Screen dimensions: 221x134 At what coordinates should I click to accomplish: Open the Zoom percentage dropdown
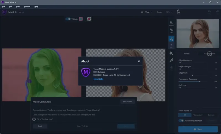pyautogui.click(x=169, y=12)
